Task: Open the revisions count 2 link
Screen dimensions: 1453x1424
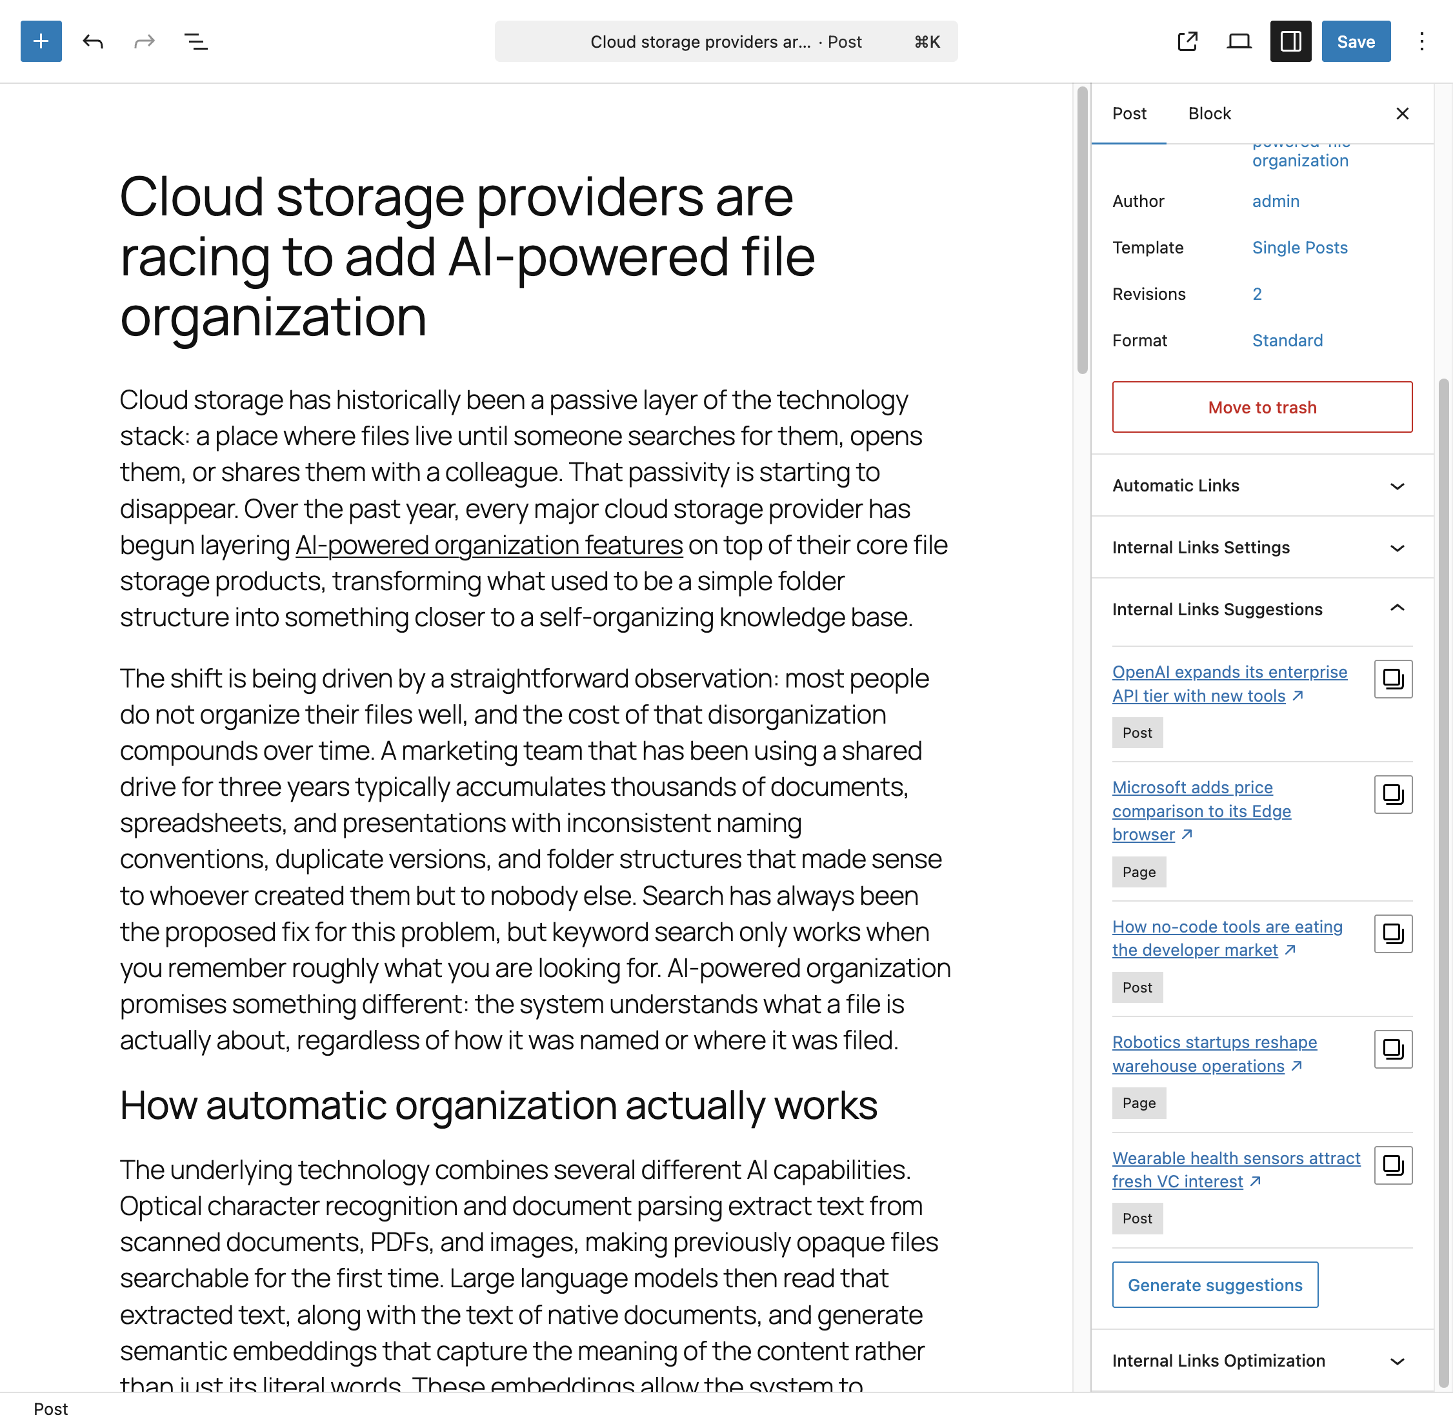Action: [x=1257, y=294]
